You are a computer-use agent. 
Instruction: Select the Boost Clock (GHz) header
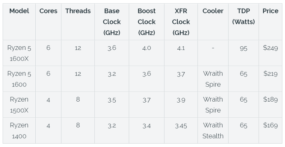pyautogui.click(x=147, y=22)
